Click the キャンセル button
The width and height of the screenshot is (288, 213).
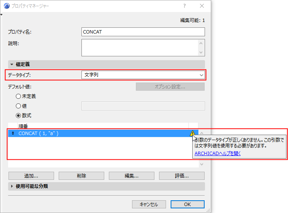coord(149,204)
